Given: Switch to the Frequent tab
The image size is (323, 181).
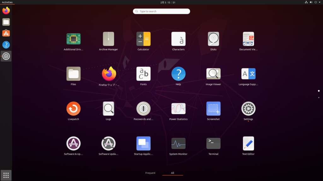Looking at the screenshot, I should pyautogui.click(x=150, y=173).
